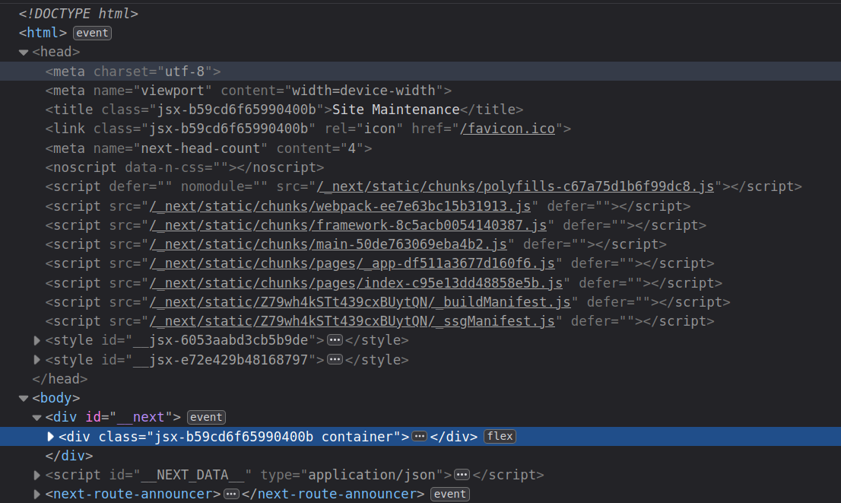Collapse the div id __next node
The height and width of the screenshot is (503, 841).
click(37, 417)
